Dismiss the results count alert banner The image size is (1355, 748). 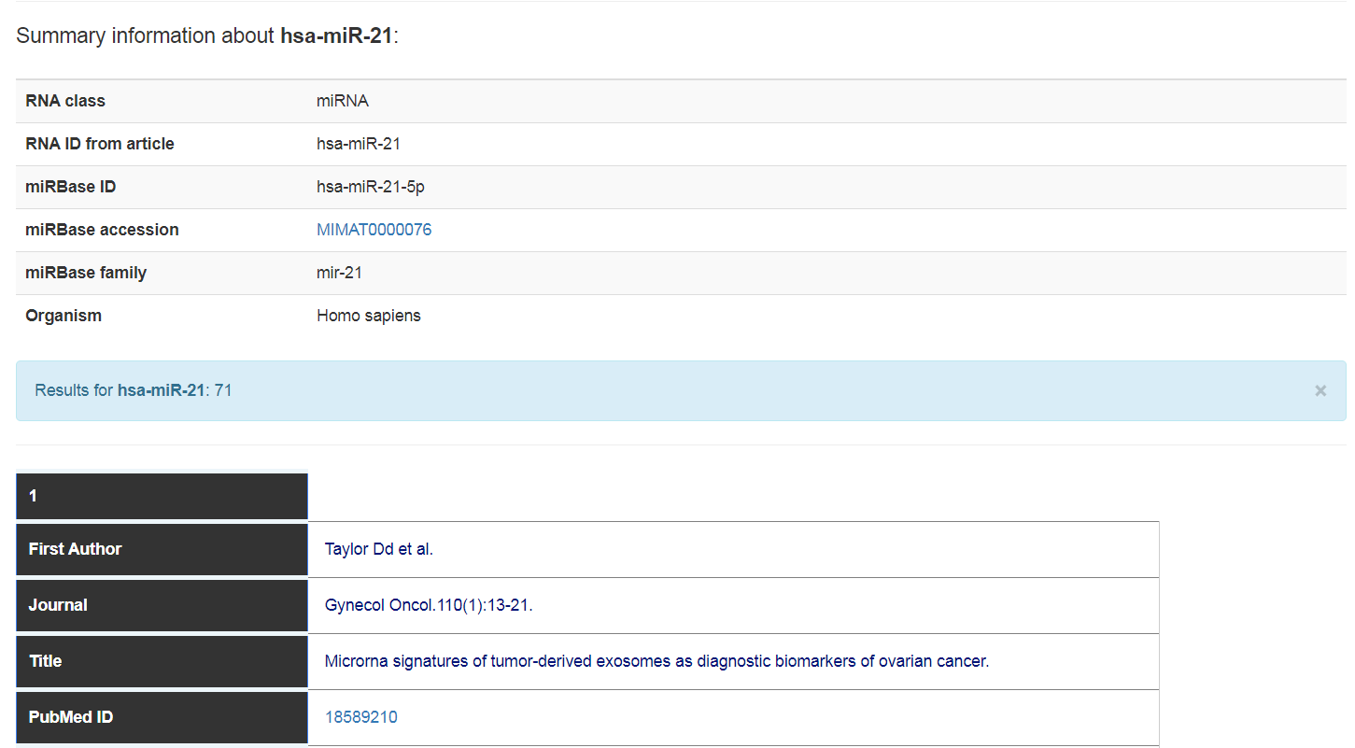coord(1320,391)
